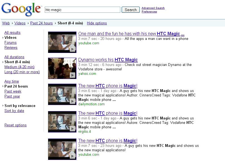Collapse the filters with "Hide options"
225x161 pixels.
point(97,23)
